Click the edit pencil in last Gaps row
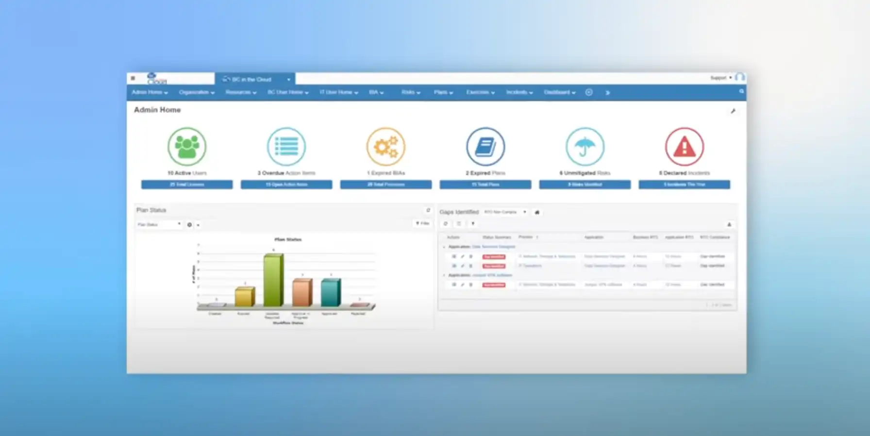 pos(462,285)
